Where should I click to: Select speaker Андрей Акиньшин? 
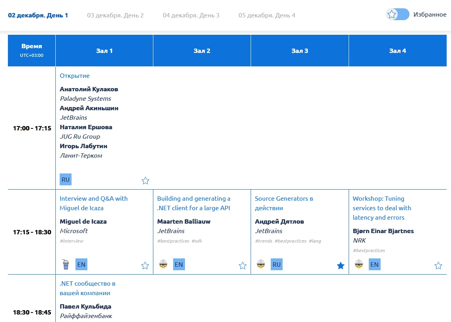[89, 108]
